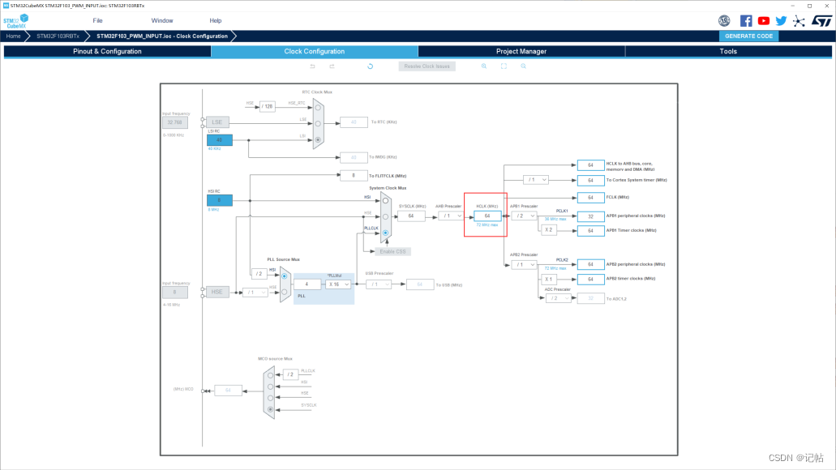
Task: Click the fit-to-screen zoom icon
Action: (x=504, y=66)
